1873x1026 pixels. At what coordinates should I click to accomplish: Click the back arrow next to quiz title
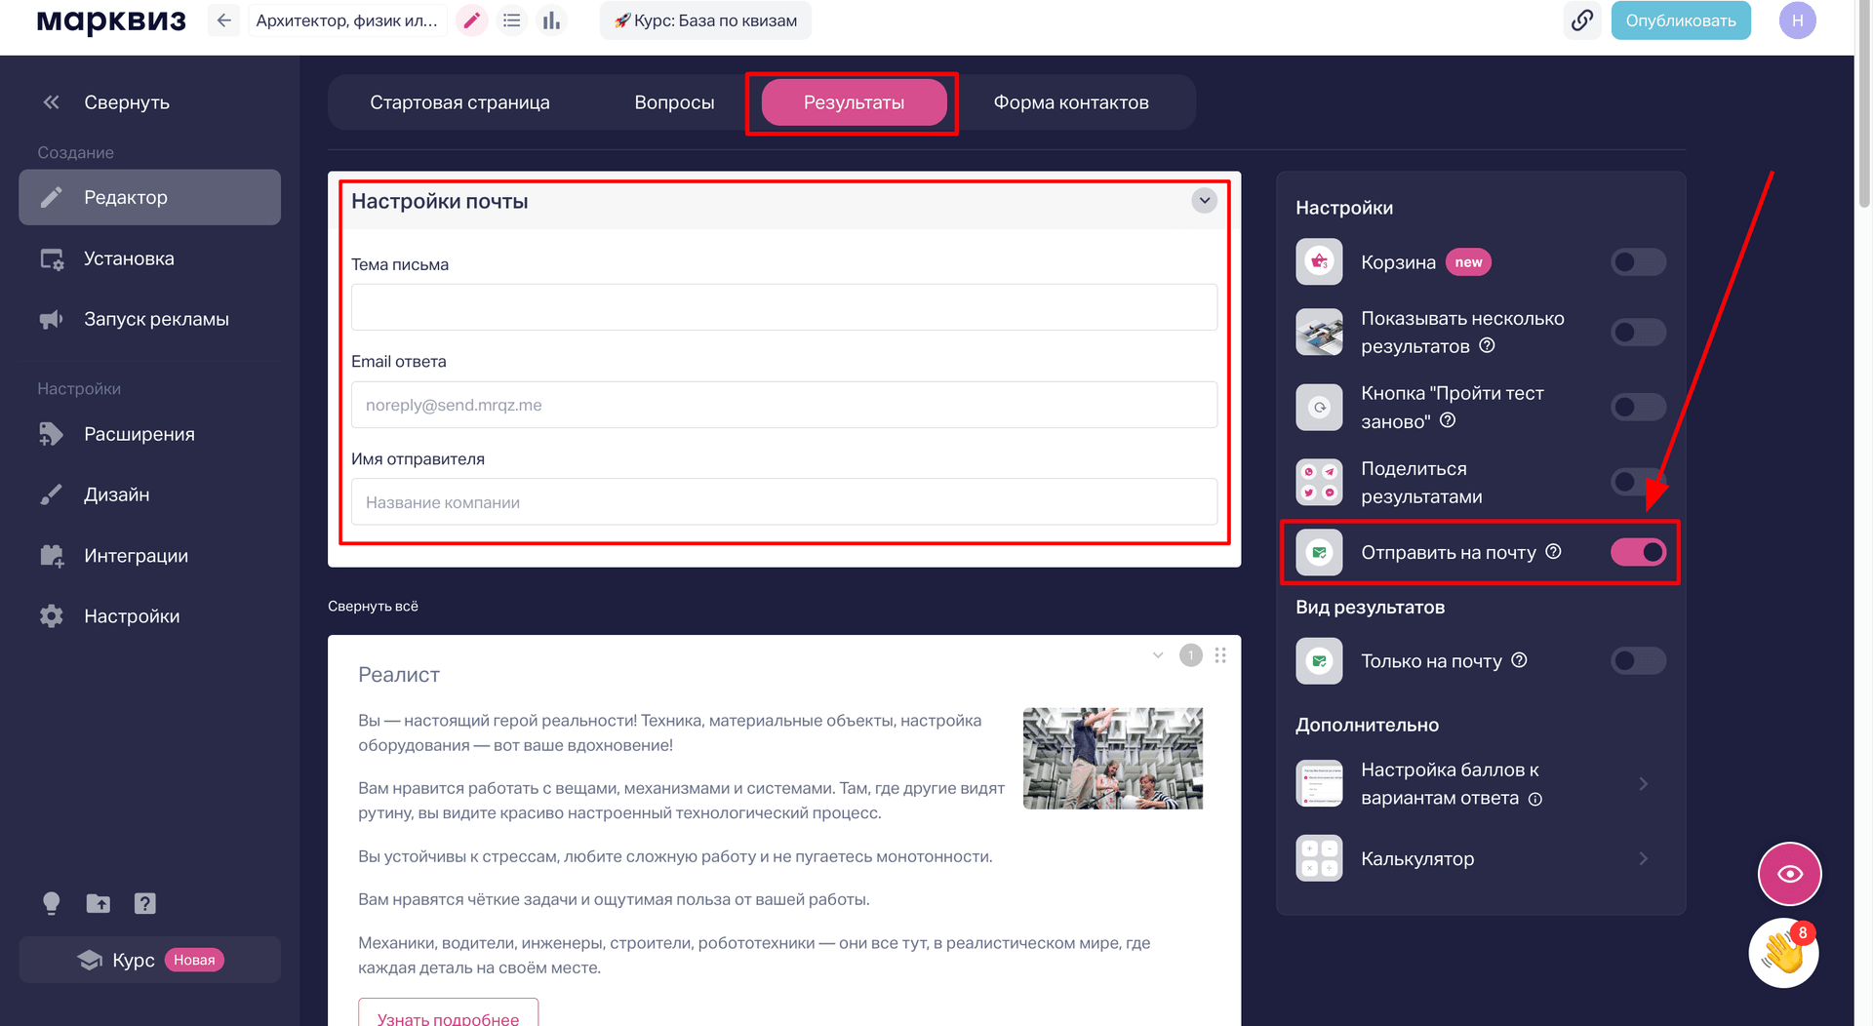point(223,20)
